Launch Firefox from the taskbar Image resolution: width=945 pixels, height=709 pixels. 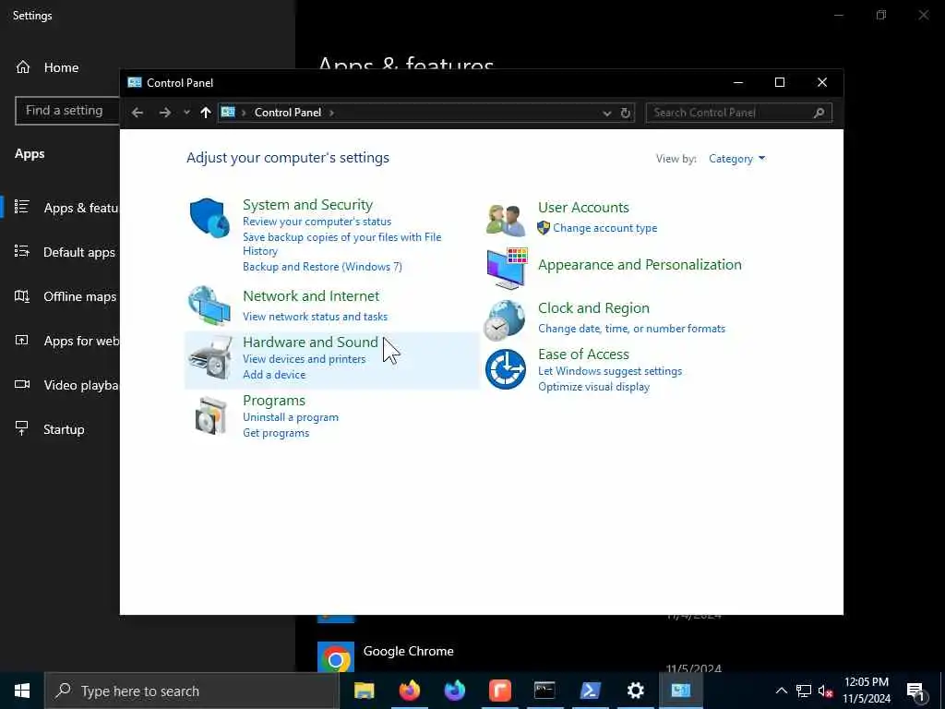[x=410, y=691]
